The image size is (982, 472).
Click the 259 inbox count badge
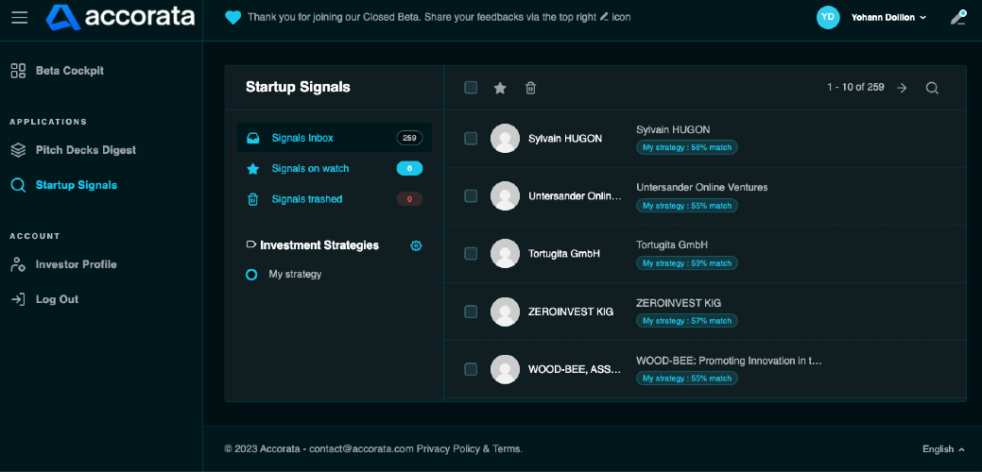[409, 138]
